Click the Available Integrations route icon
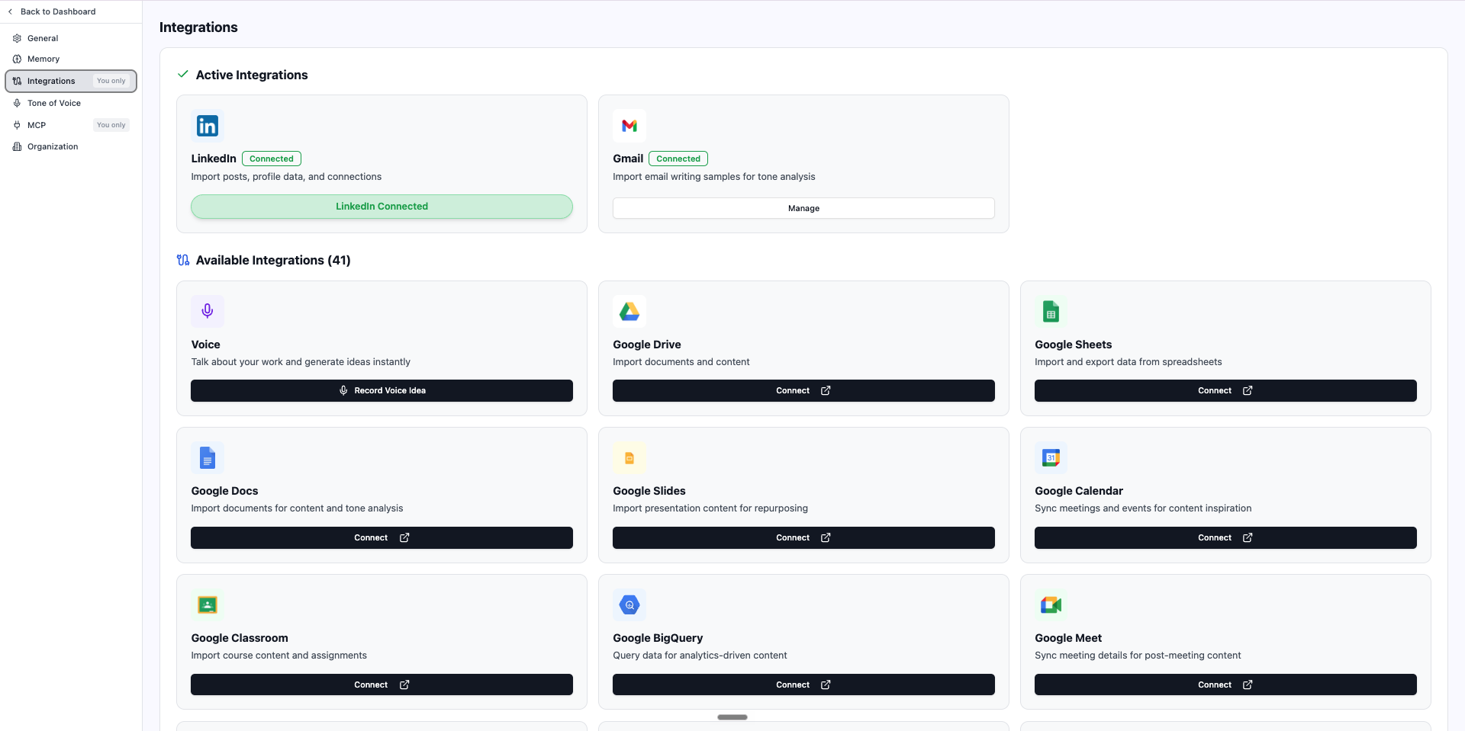Screen dimensions: 1465x731 click(x=183, y=260)
